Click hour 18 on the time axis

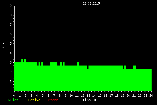tap(117, 96)
